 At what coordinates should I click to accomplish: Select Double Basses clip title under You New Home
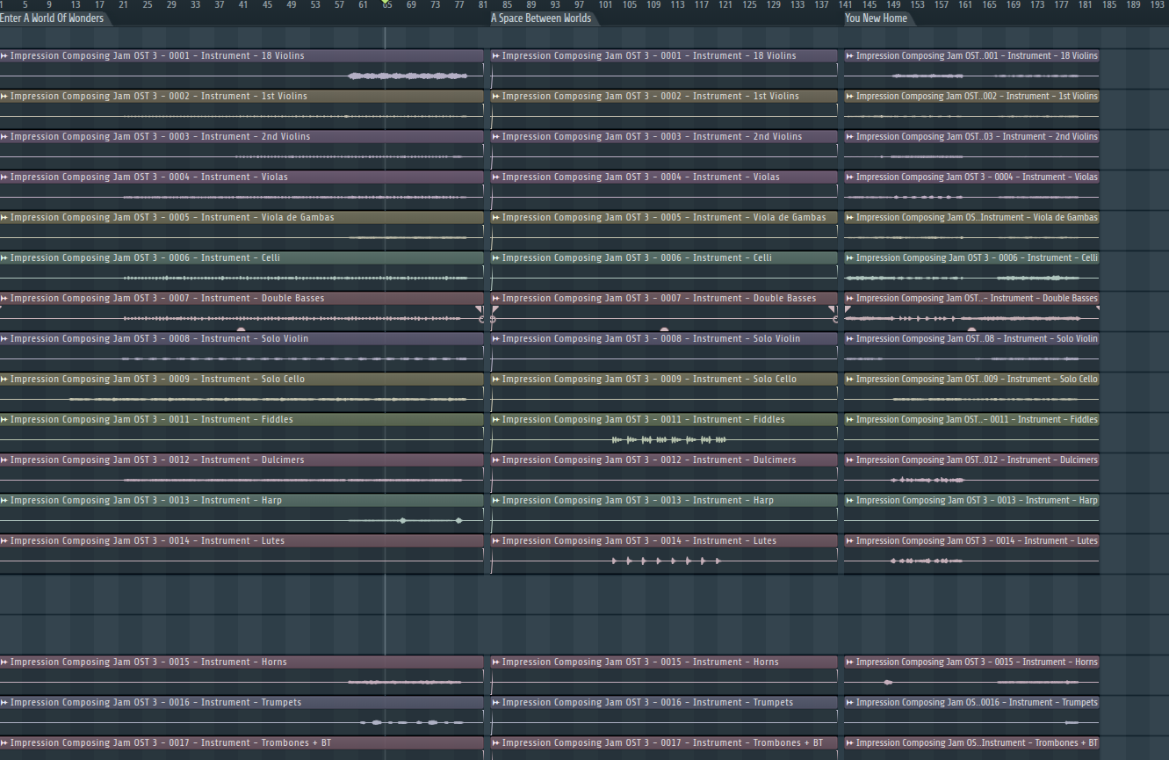[977, 299]
